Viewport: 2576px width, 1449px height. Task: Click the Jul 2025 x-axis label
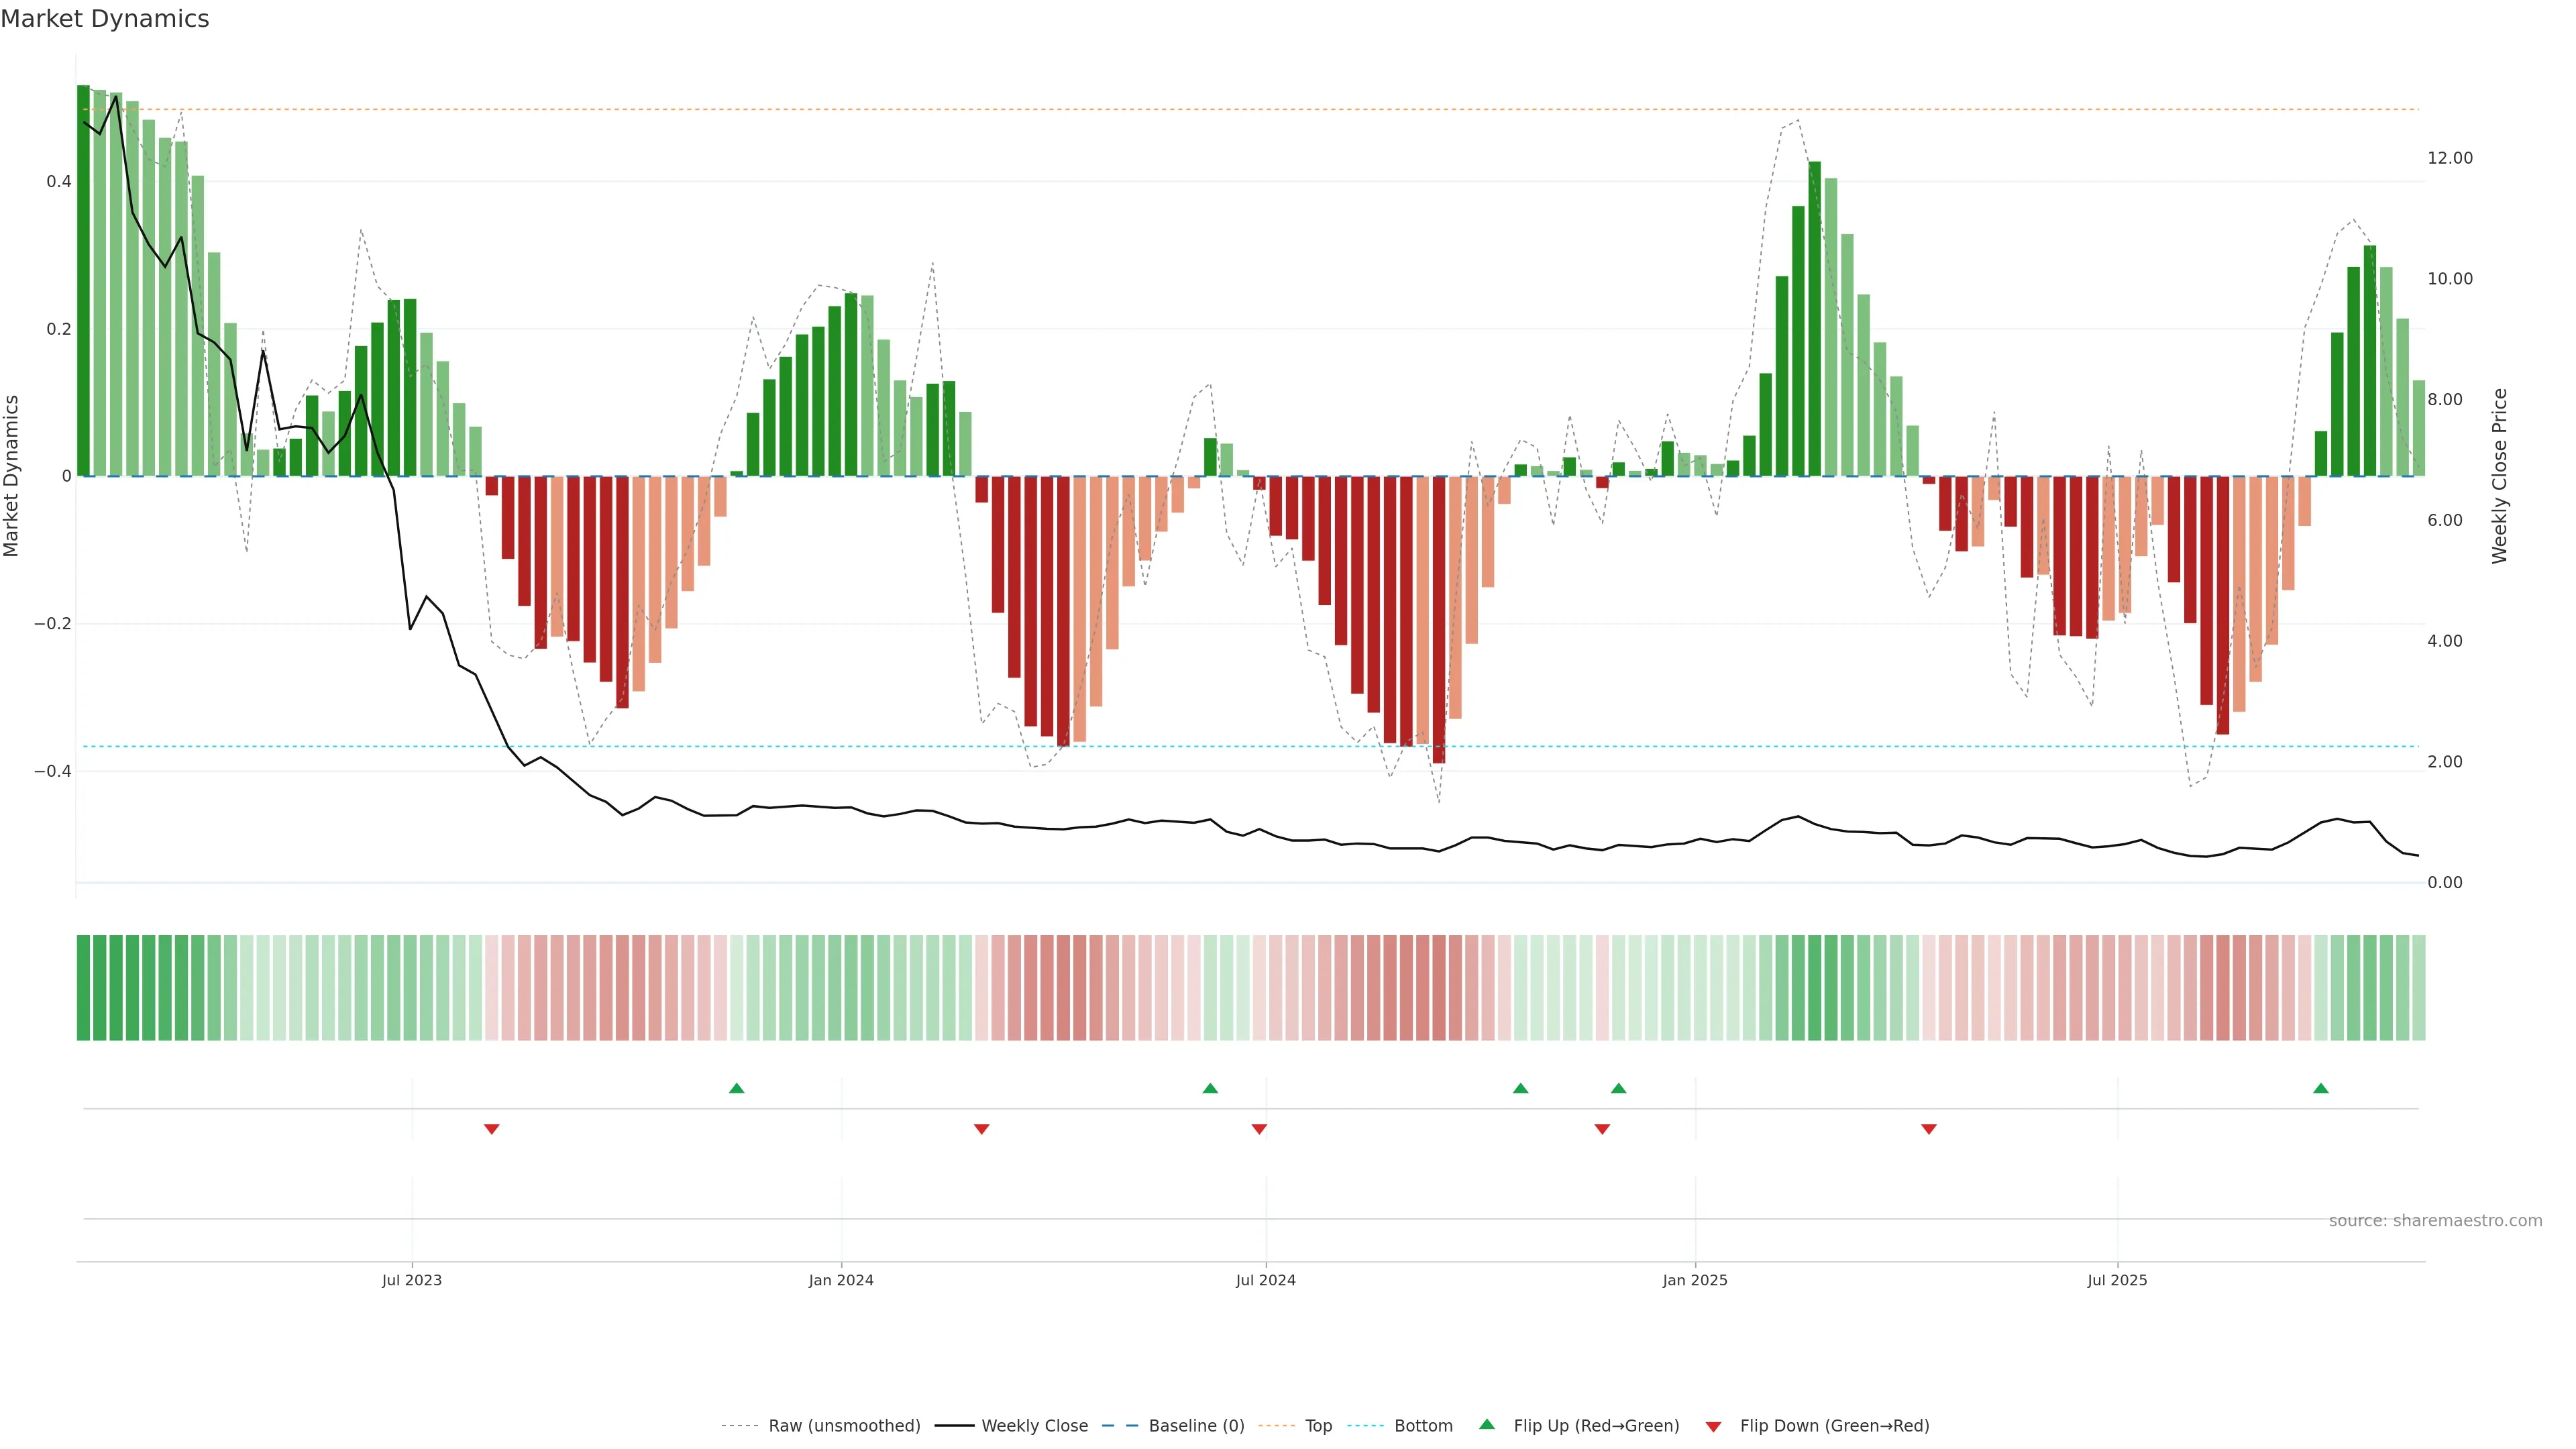point(2117,1280)
